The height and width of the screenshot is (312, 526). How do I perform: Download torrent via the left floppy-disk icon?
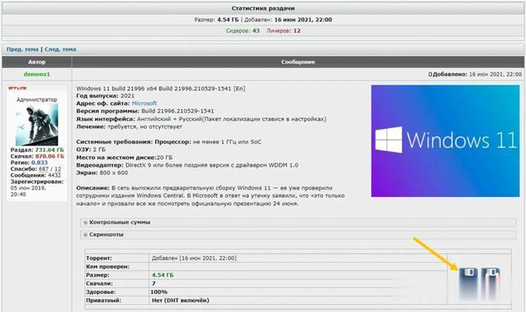(x=468, y=283)
